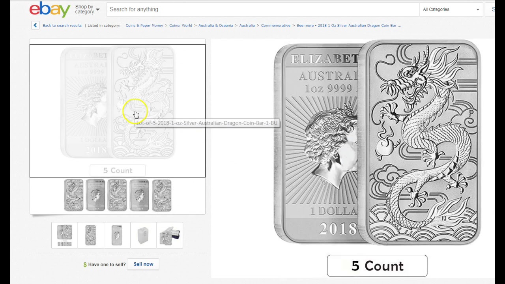This screenshot has height=284, width=505.
Task: Click the Search for anything field
Action: (x=262, y=9)
